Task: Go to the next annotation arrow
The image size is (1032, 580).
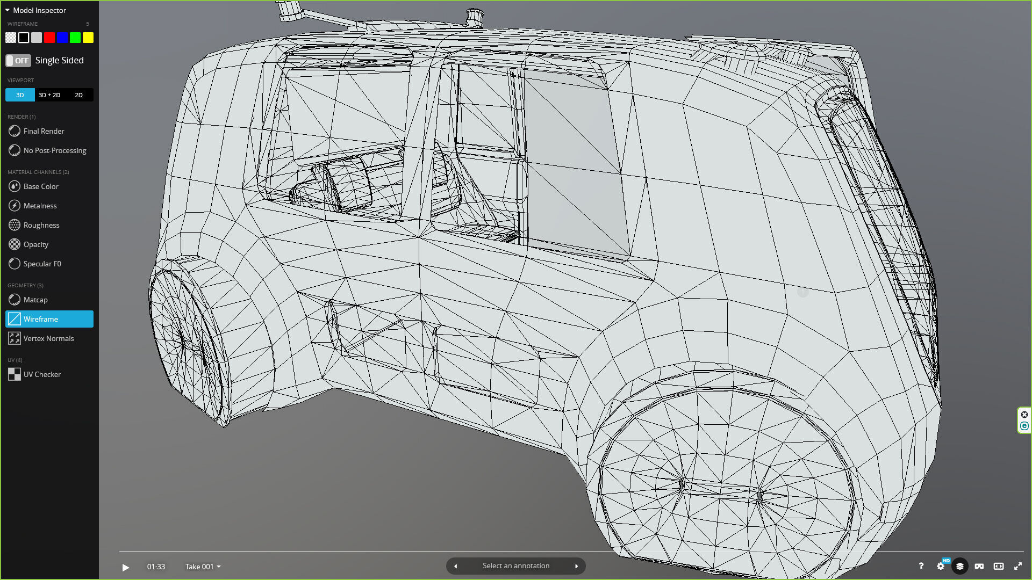Action: (576, 566)
